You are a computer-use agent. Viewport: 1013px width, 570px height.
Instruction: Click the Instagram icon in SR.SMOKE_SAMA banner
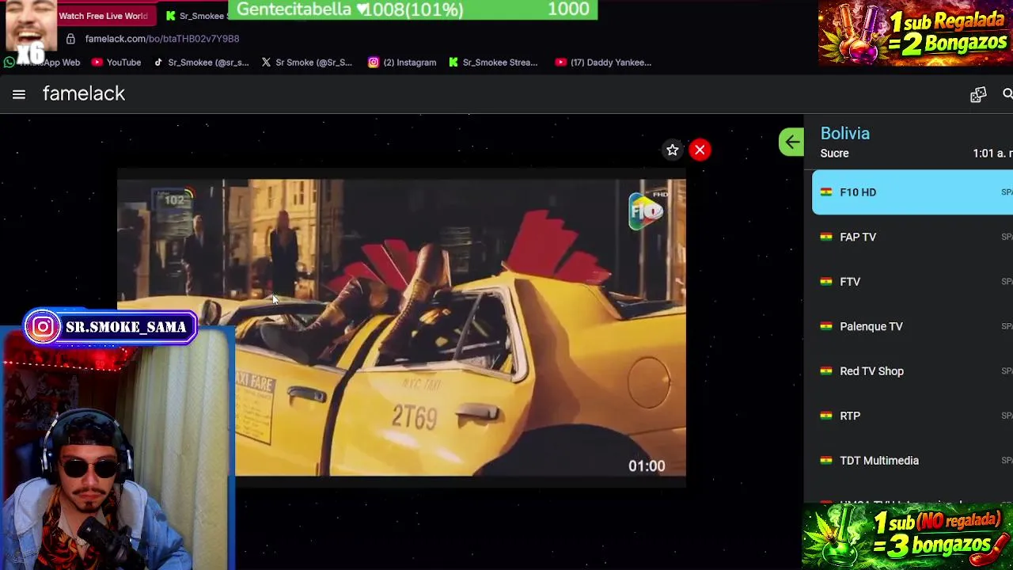[44, 327]
